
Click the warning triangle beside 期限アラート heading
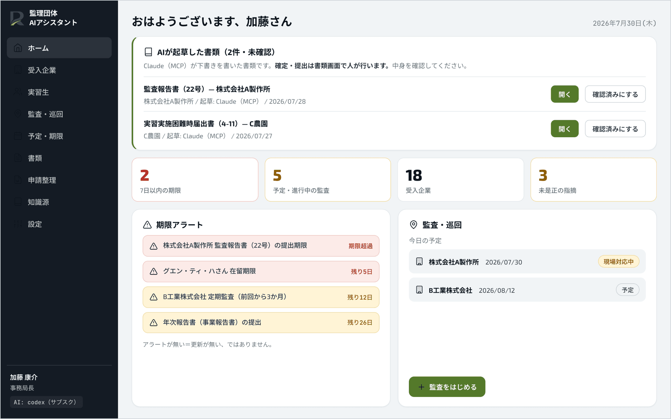[147, 225]
